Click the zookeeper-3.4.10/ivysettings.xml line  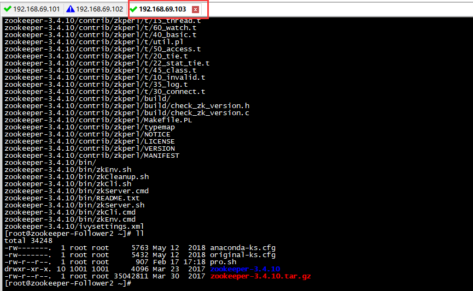tap(74, 227)
